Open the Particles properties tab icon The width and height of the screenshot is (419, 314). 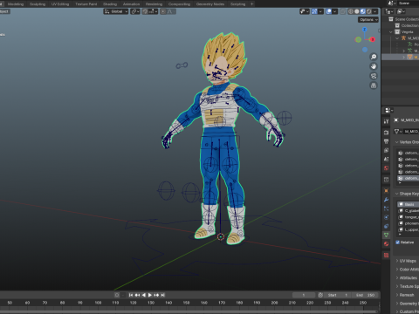click(386, 208)
